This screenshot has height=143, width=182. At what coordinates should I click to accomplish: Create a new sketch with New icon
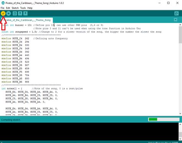pos(15,13)
